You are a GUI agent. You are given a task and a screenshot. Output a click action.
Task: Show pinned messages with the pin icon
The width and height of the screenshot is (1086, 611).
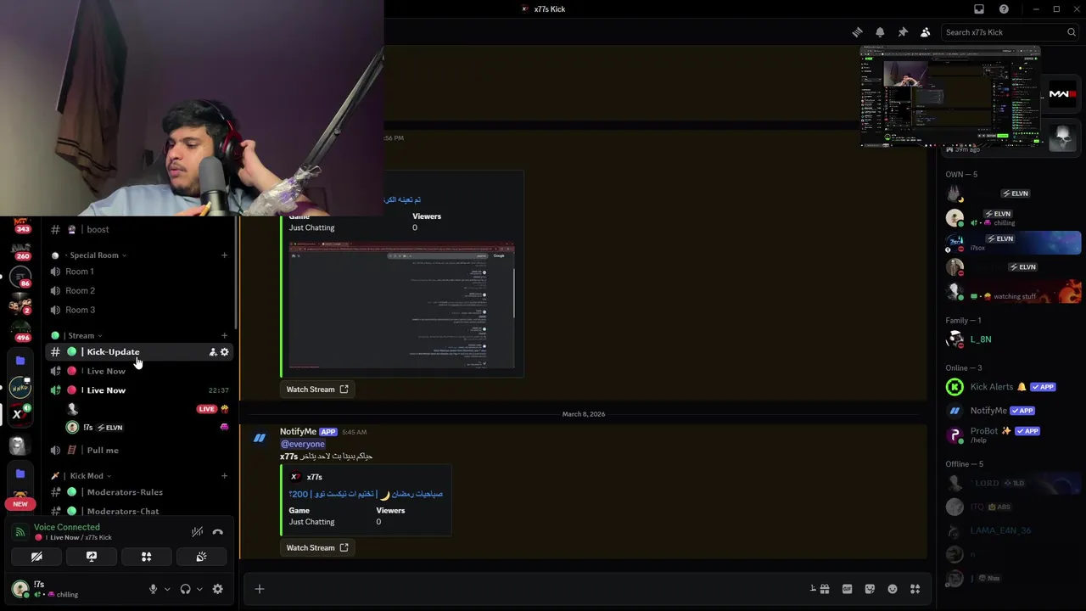coord(903,32)
